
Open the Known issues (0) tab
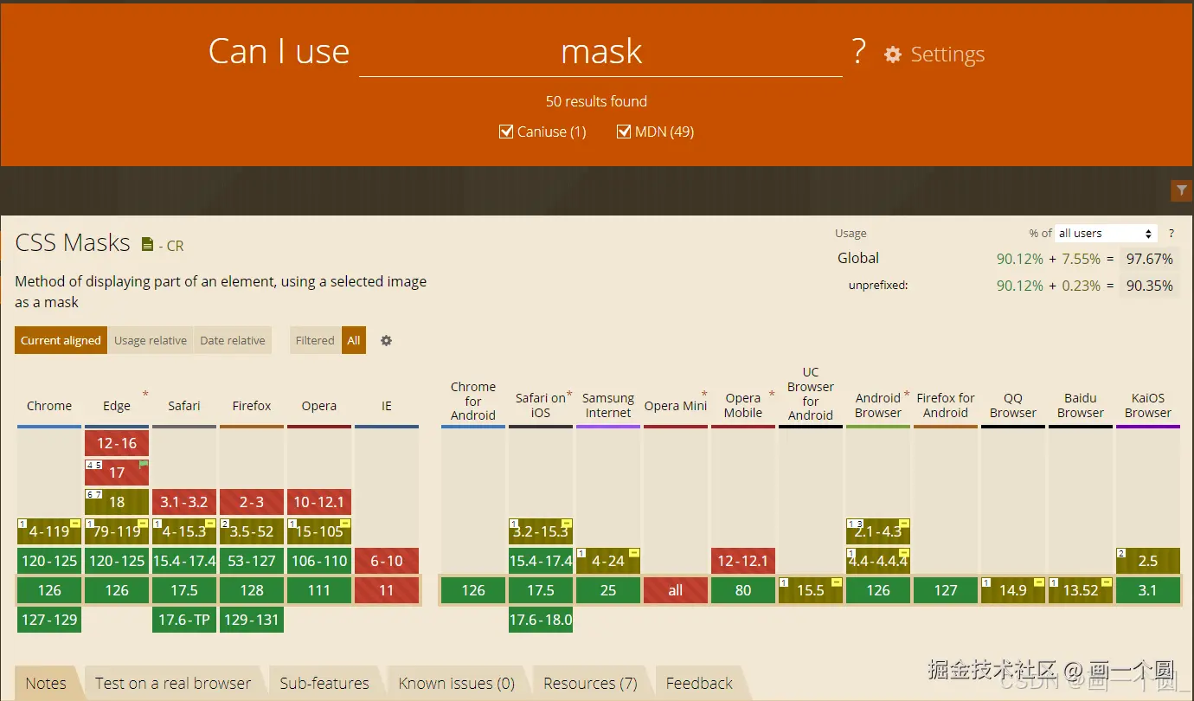coord(457,683)
